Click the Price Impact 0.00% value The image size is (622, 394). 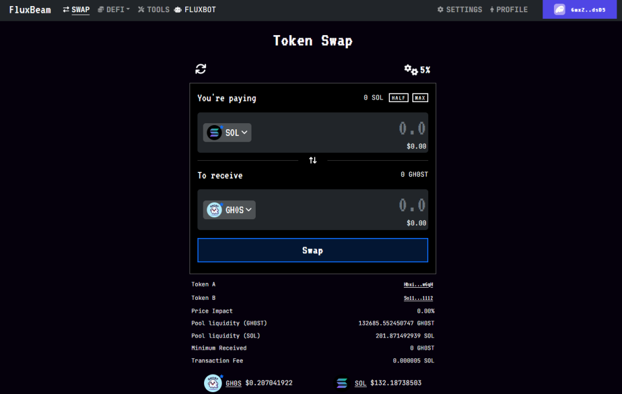click(x=426, y=311)
